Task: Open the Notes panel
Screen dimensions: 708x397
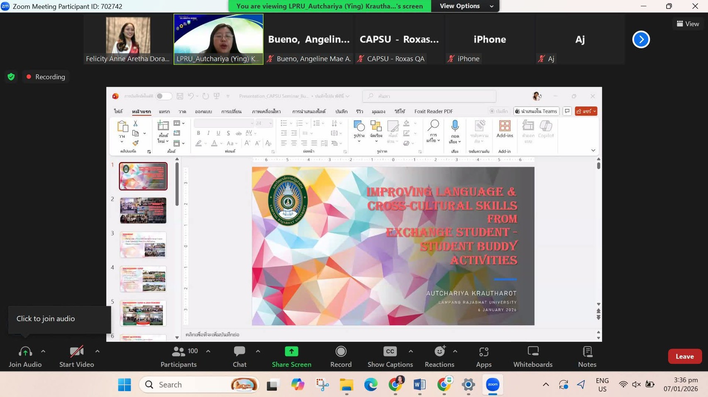Action: [x=587, y=356]
